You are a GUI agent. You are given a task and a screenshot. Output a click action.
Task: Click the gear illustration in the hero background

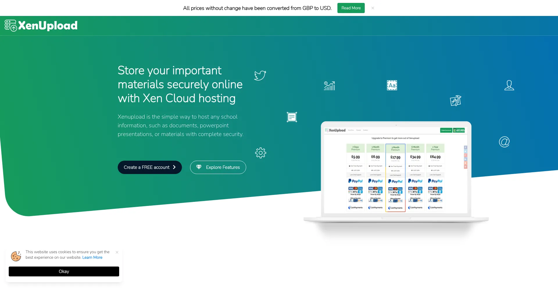tap(260, 153)
